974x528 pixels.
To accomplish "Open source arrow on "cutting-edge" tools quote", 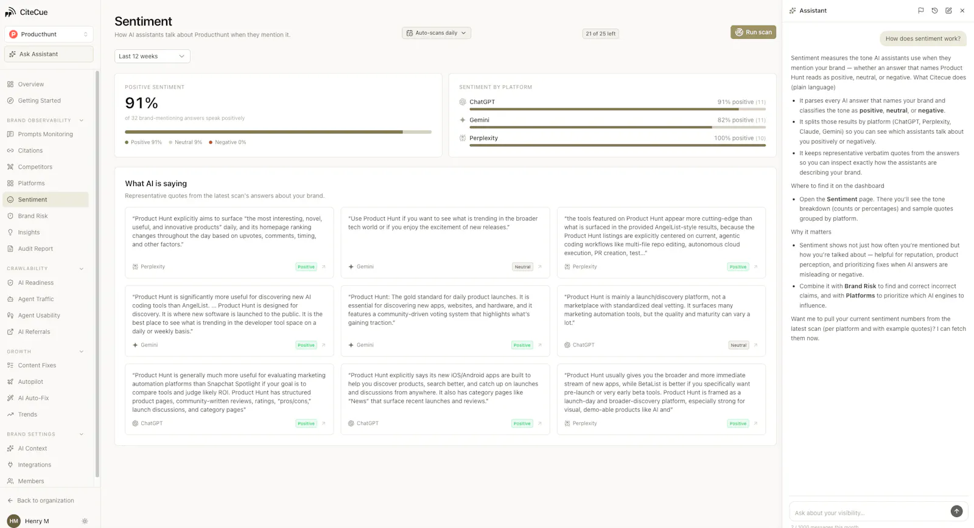I will coord(756,267).
